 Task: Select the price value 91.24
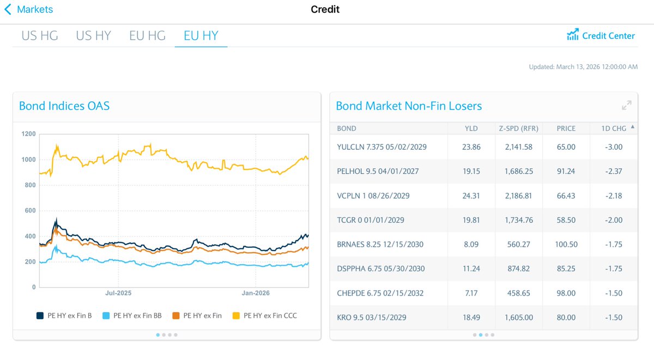pyautogui.click(x=566, y=171)
